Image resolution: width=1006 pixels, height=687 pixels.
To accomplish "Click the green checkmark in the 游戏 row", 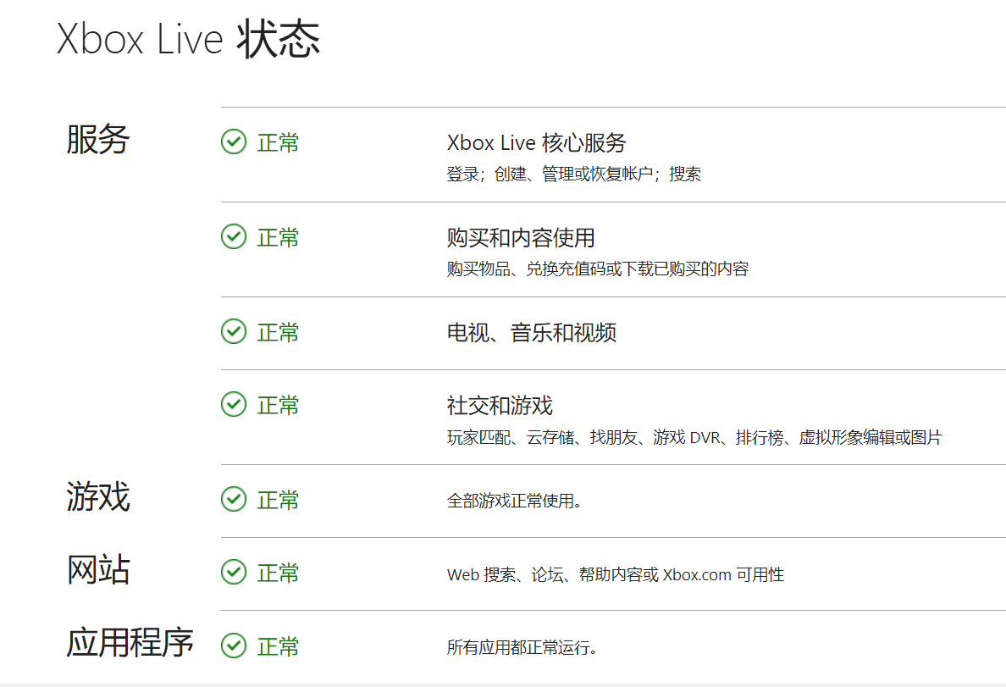I will [x=234, y=499].
